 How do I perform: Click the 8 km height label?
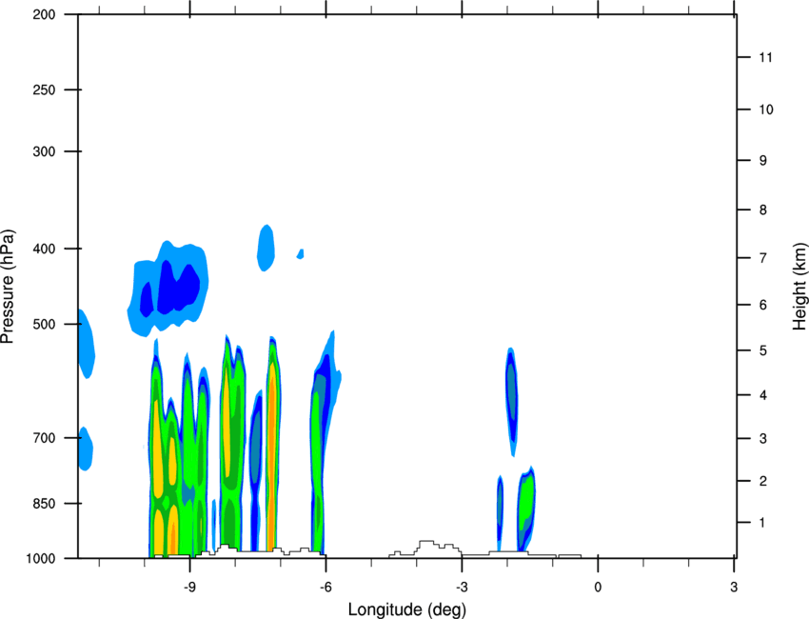tap(763, 210)
